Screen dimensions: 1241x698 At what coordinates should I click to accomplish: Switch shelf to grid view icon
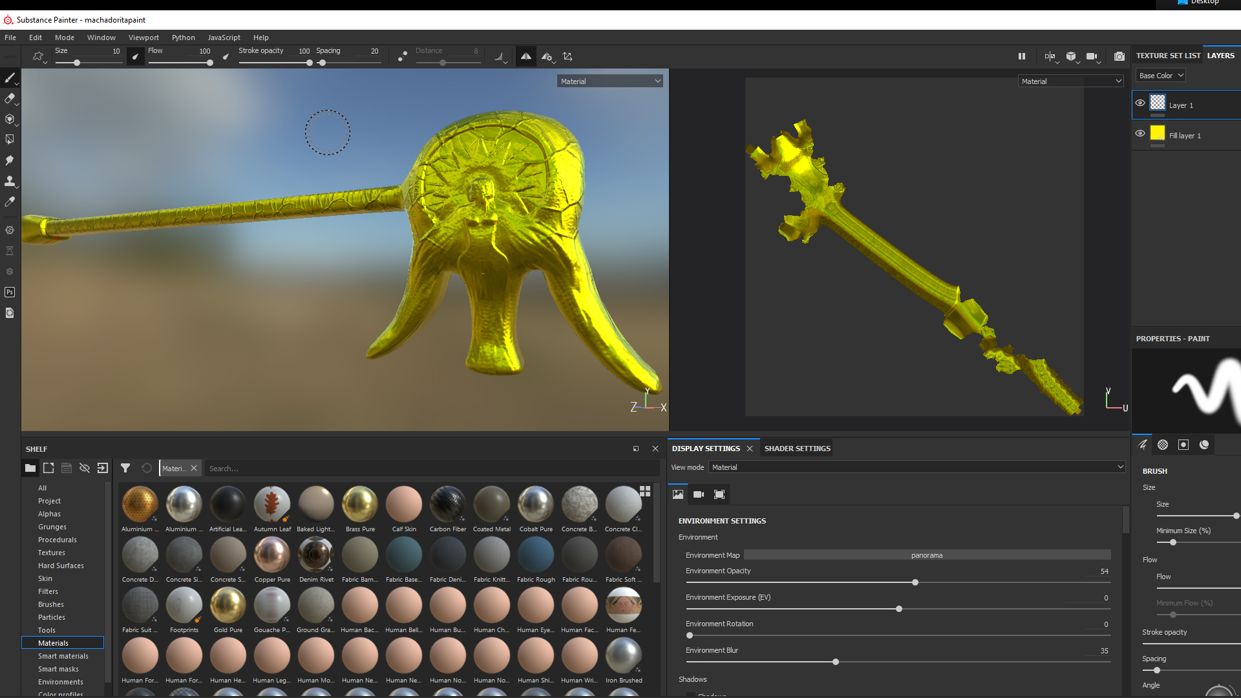tap(645, 491)
